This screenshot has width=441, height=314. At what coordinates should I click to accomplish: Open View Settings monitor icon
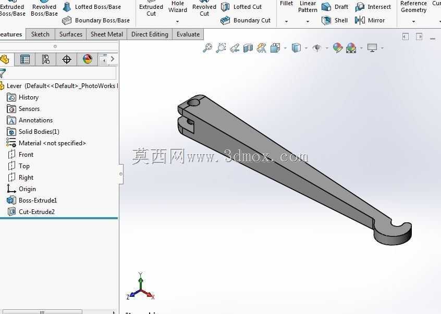tap(372, 48)
